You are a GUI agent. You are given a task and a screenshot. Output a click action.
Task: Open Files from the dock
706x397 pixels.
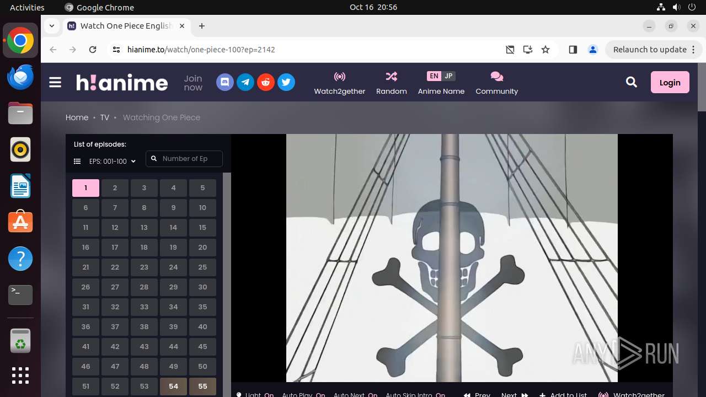coord(20,113)
